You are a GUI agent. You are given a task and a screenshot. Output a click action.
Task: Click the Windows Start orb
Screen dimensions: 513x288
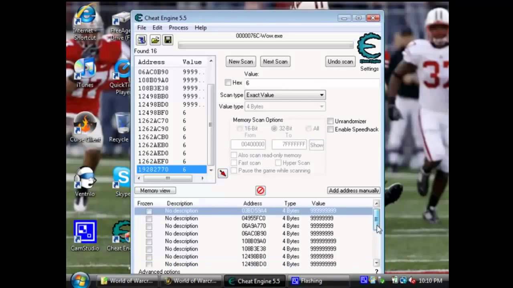(80, 280)
